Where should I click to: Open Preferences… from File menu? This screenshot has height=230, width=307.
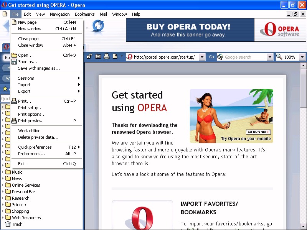point(46,154)
